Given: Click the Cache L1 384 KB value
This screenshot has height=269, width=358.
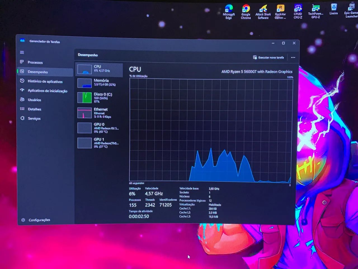Looking at the screenshot, I should click(x=213, y=209).
